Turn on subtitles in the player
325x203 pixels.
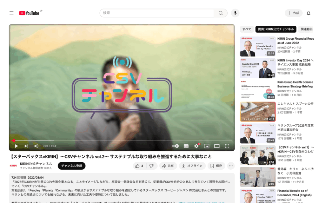186,146
